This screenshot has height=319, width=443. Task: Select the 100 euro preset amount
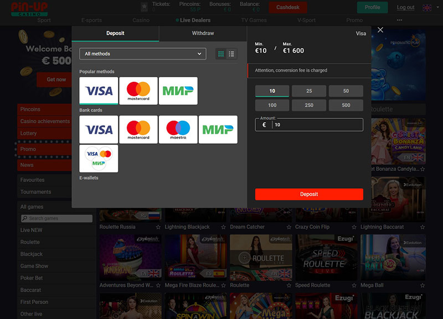click(272, 105)
